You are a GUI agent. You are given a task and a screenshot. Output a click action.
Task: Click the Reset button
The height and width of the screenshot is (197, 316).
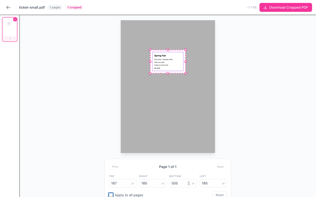(220, 195)
